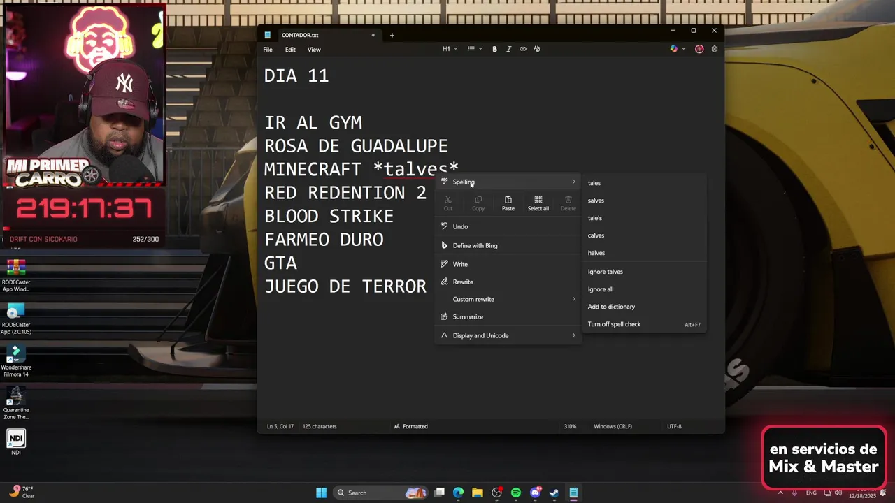Open RODECaster App Wind... desktop icon
The width and height of the screenshot is (895, 503).
pyautogui.click(x=16, y=275)
